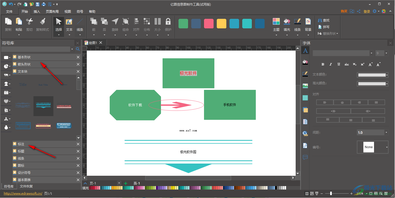Screen dimensions: 395x198
Task: Click the Cut (剪切) scissors icon
Action: 29,21
